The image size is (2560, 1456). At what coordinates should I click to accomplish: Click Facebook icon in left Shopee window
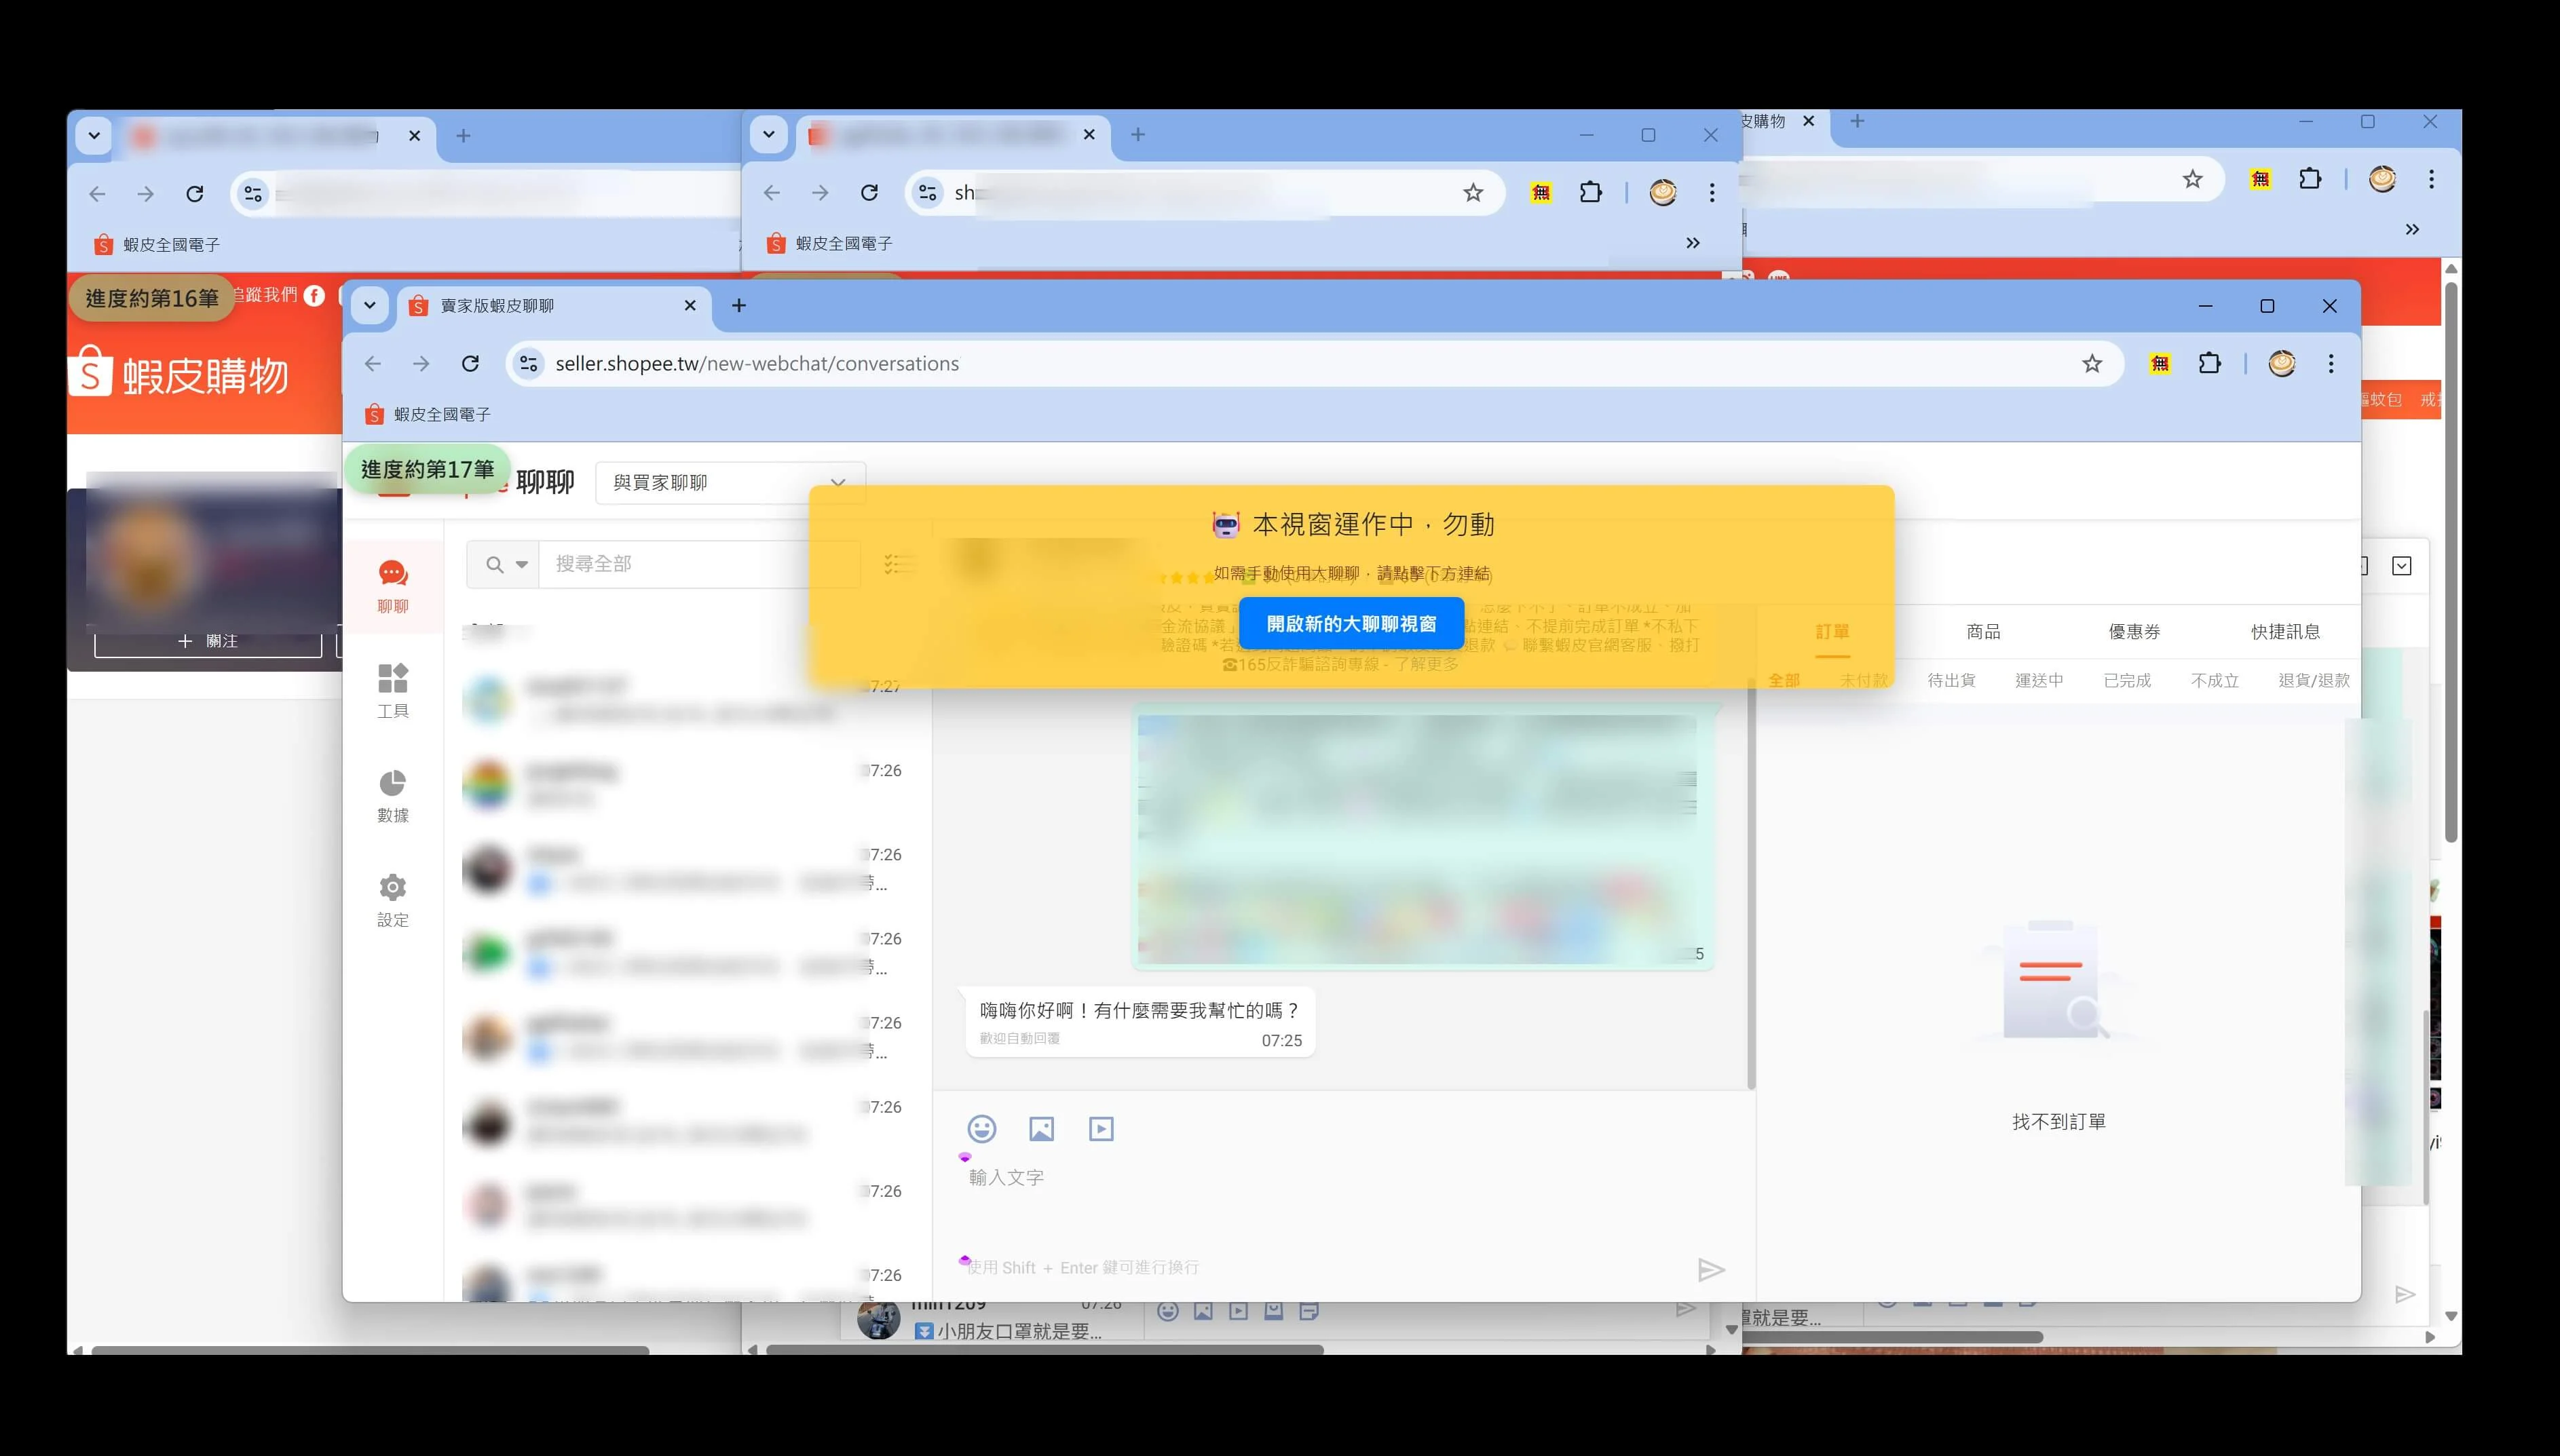[x=314, y=296]
